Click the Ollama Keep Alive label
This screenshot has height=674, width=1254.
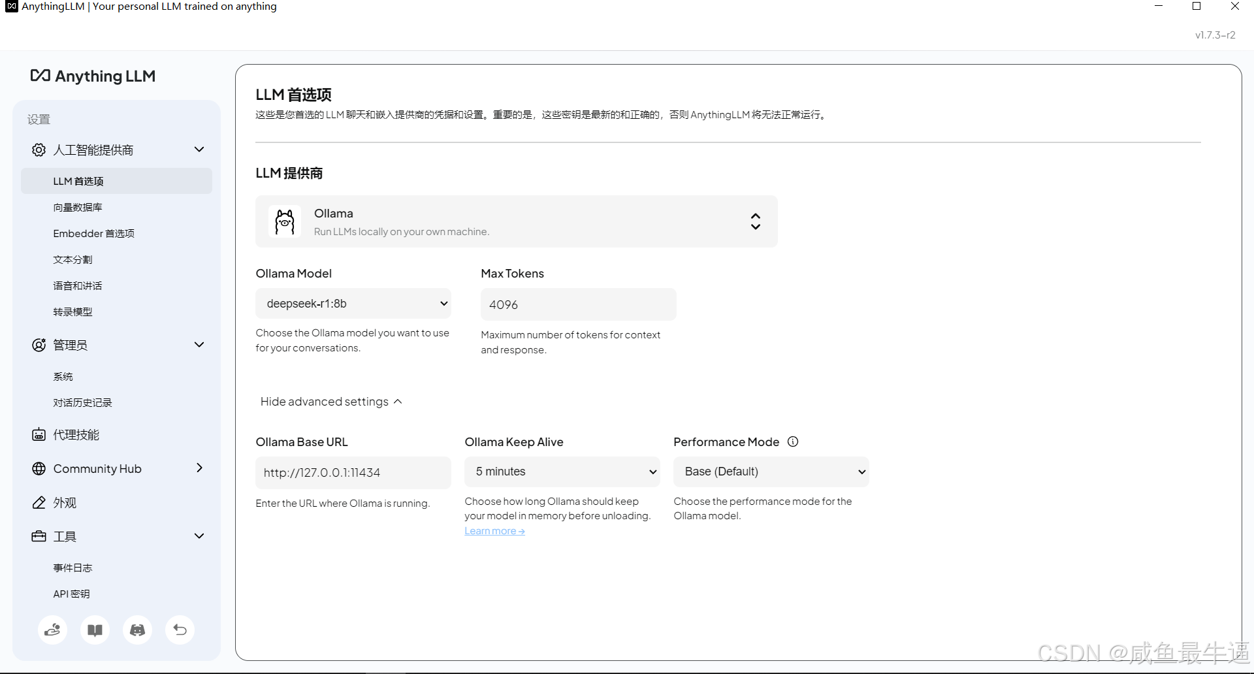click(x=514, y=442)
